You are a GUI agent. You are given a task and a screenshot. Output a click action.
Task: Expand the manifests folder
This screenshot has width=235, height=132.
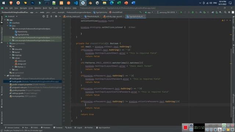point(8,23)
